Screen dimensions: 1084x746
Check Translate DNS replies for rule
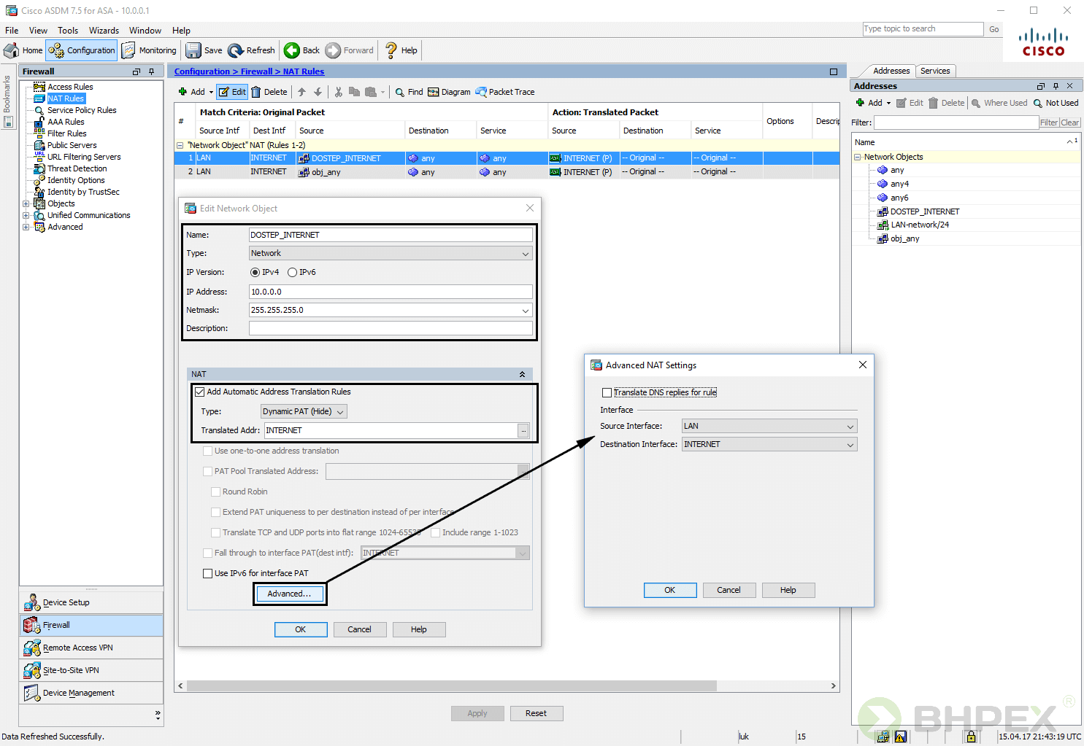(x=607, y=392)
